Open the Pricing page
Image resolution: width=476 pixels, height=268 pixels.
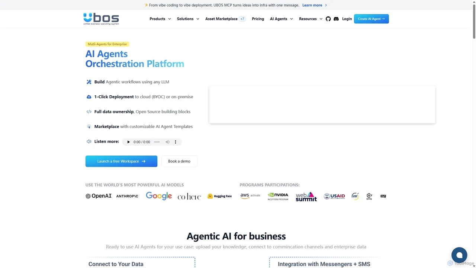258,19
